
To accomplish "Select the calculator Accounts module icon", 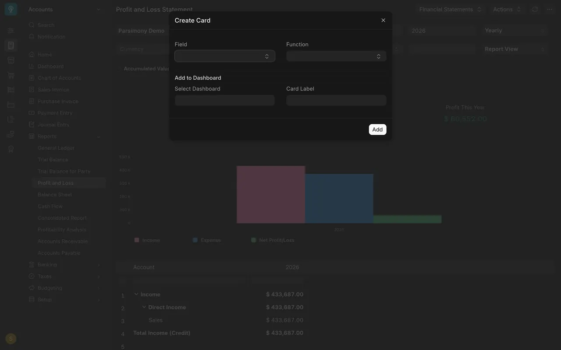I will click(11, 45).
